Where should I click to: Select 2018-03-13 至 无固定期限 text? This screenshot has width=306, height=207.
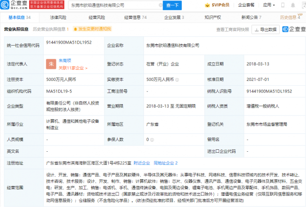171,106
